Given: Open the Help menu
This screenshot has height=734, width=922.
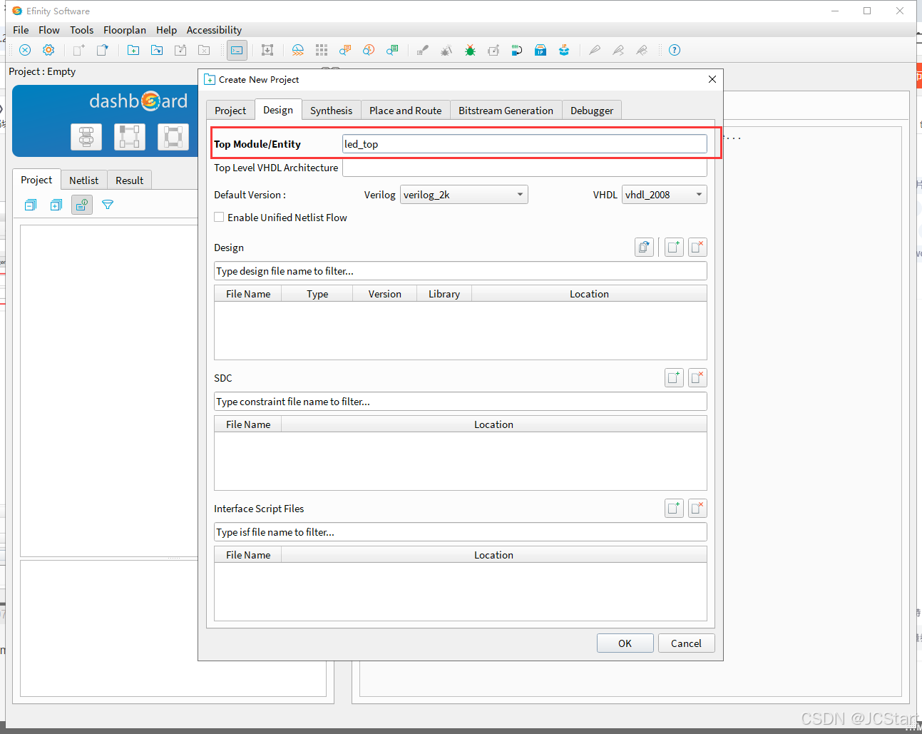Looking at the screenshot, I should tap(166, 30).
